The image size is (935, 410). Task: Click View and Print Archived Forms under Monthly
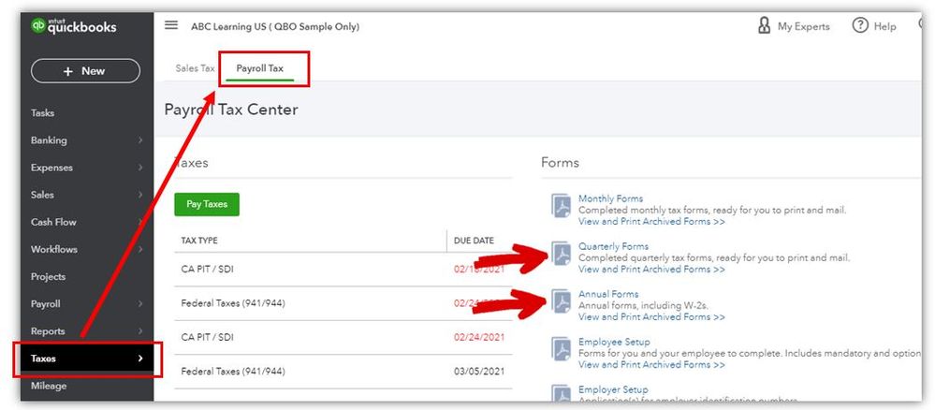(651, 222)
